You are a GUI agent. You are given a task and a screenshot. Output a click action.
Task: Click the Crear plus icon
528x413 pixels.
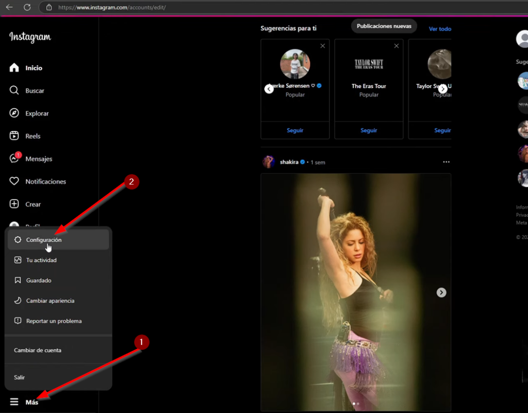[14, 203]
